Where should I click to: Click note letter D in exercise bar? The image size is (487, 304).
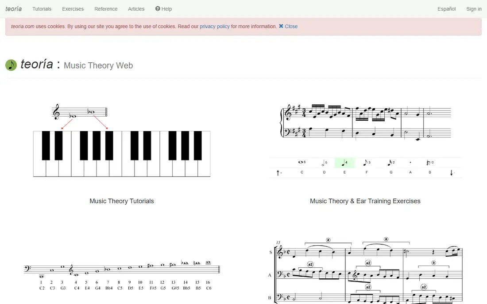coord(324,172)
